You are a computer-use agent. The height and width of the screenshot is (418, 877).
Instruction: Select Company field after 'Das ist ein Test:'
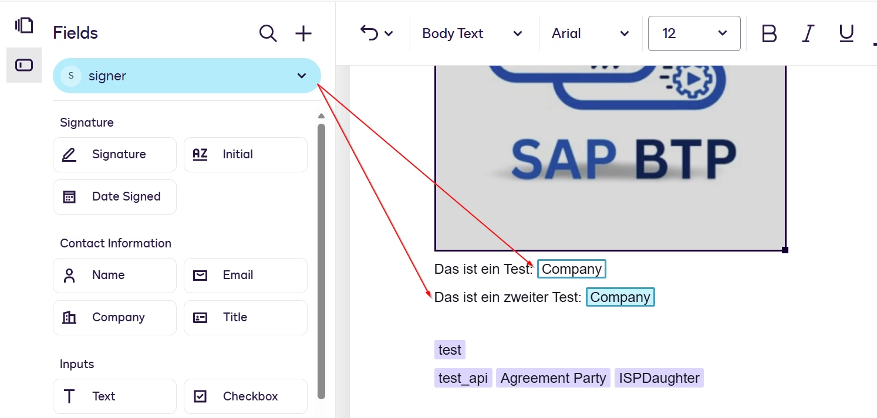572,269
